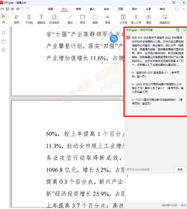Click the Undo arrow icon

(23, 9)
